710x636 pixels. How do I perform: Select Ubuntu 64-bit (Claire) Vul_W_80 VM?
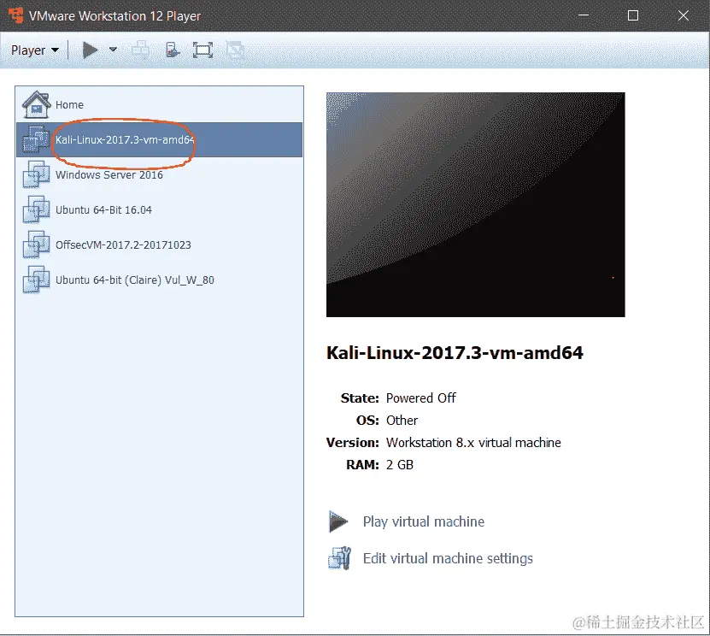[x=160, y=280]
